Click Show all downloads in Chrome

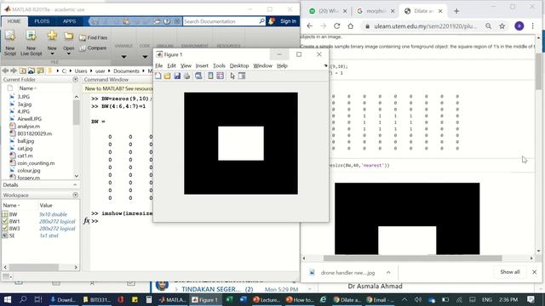(x=510, y=272)
